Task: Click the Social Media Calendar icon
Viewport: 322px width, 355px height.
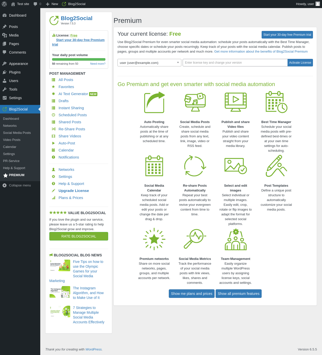Action: click(x=154, y=166)
